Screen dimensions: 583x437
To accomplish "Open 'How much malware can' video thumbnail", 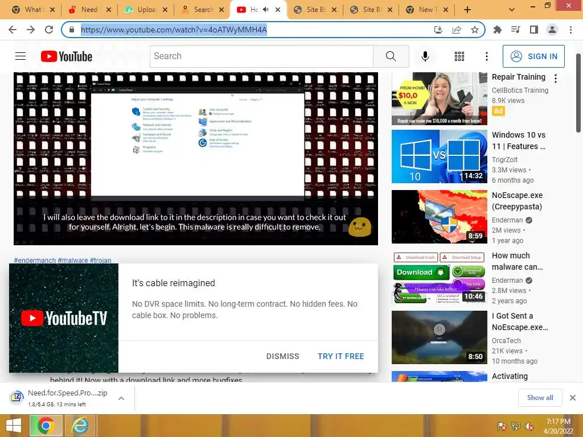I will coord(439,277).
